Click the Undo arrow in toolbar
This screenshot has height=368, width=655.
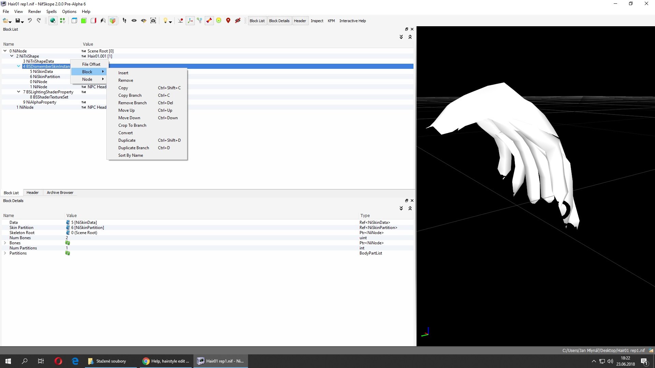[x=30, y=21]
